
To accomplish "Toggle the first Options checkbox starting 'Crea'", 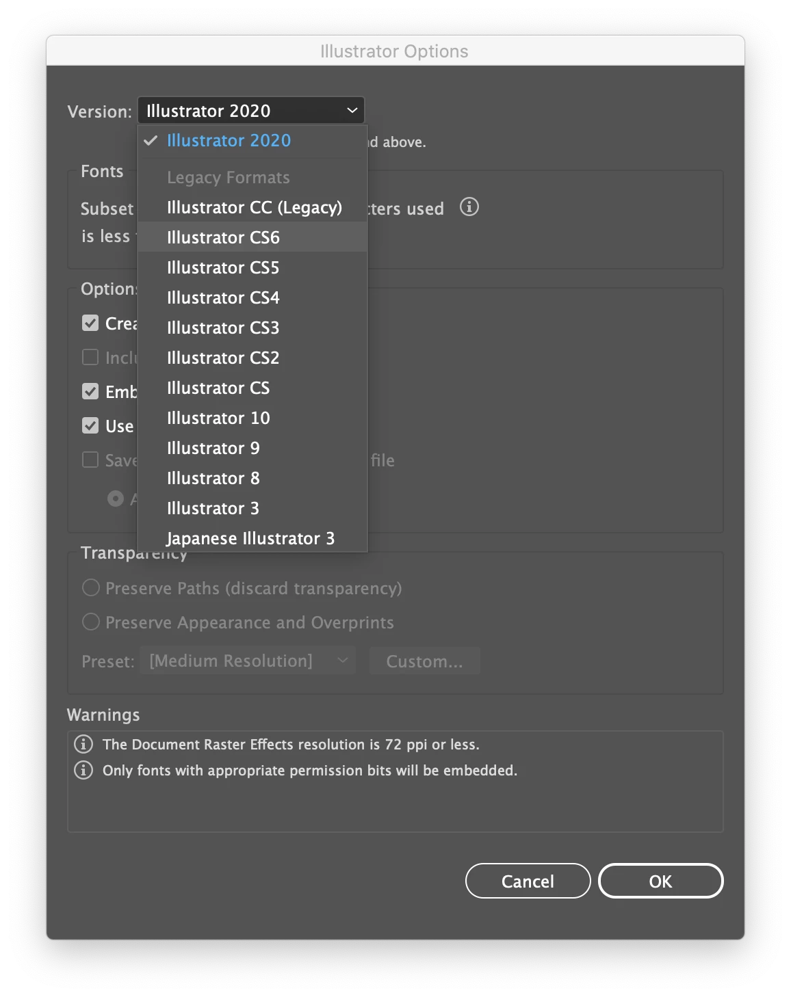I will pyautogui.click(x=90, y=323).
